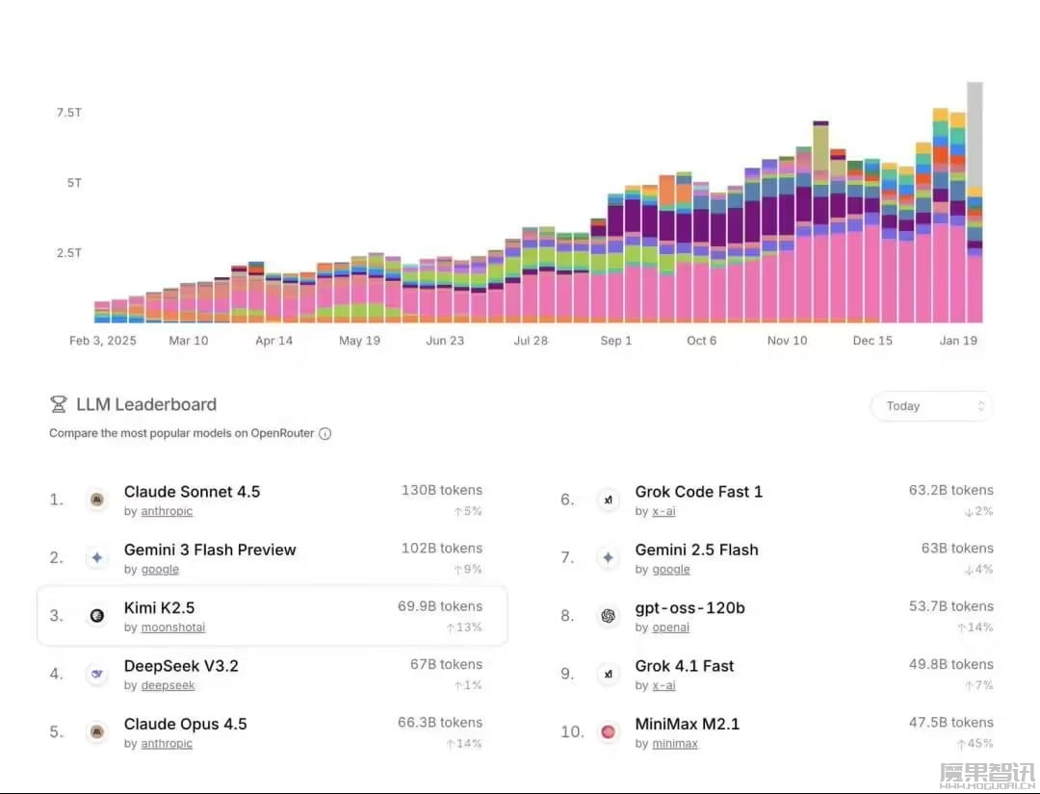The height and width of the screenshot is (794, 1040).
Task: Open the Today time range dropdown
Action: point(930,406)
